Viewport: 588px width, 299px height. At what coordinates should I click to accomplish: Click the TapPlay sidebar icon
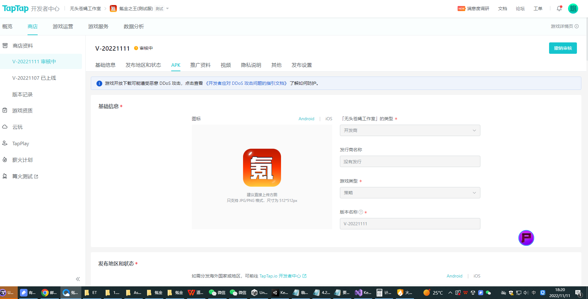tap(5, 143)
